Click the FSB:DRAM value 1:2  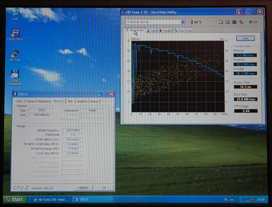pyautogui.click(x=73, y=135)
